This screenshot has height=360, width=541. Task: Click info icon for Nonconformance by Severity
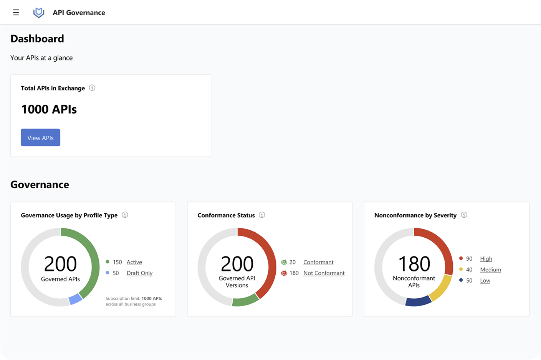(464, 215)
